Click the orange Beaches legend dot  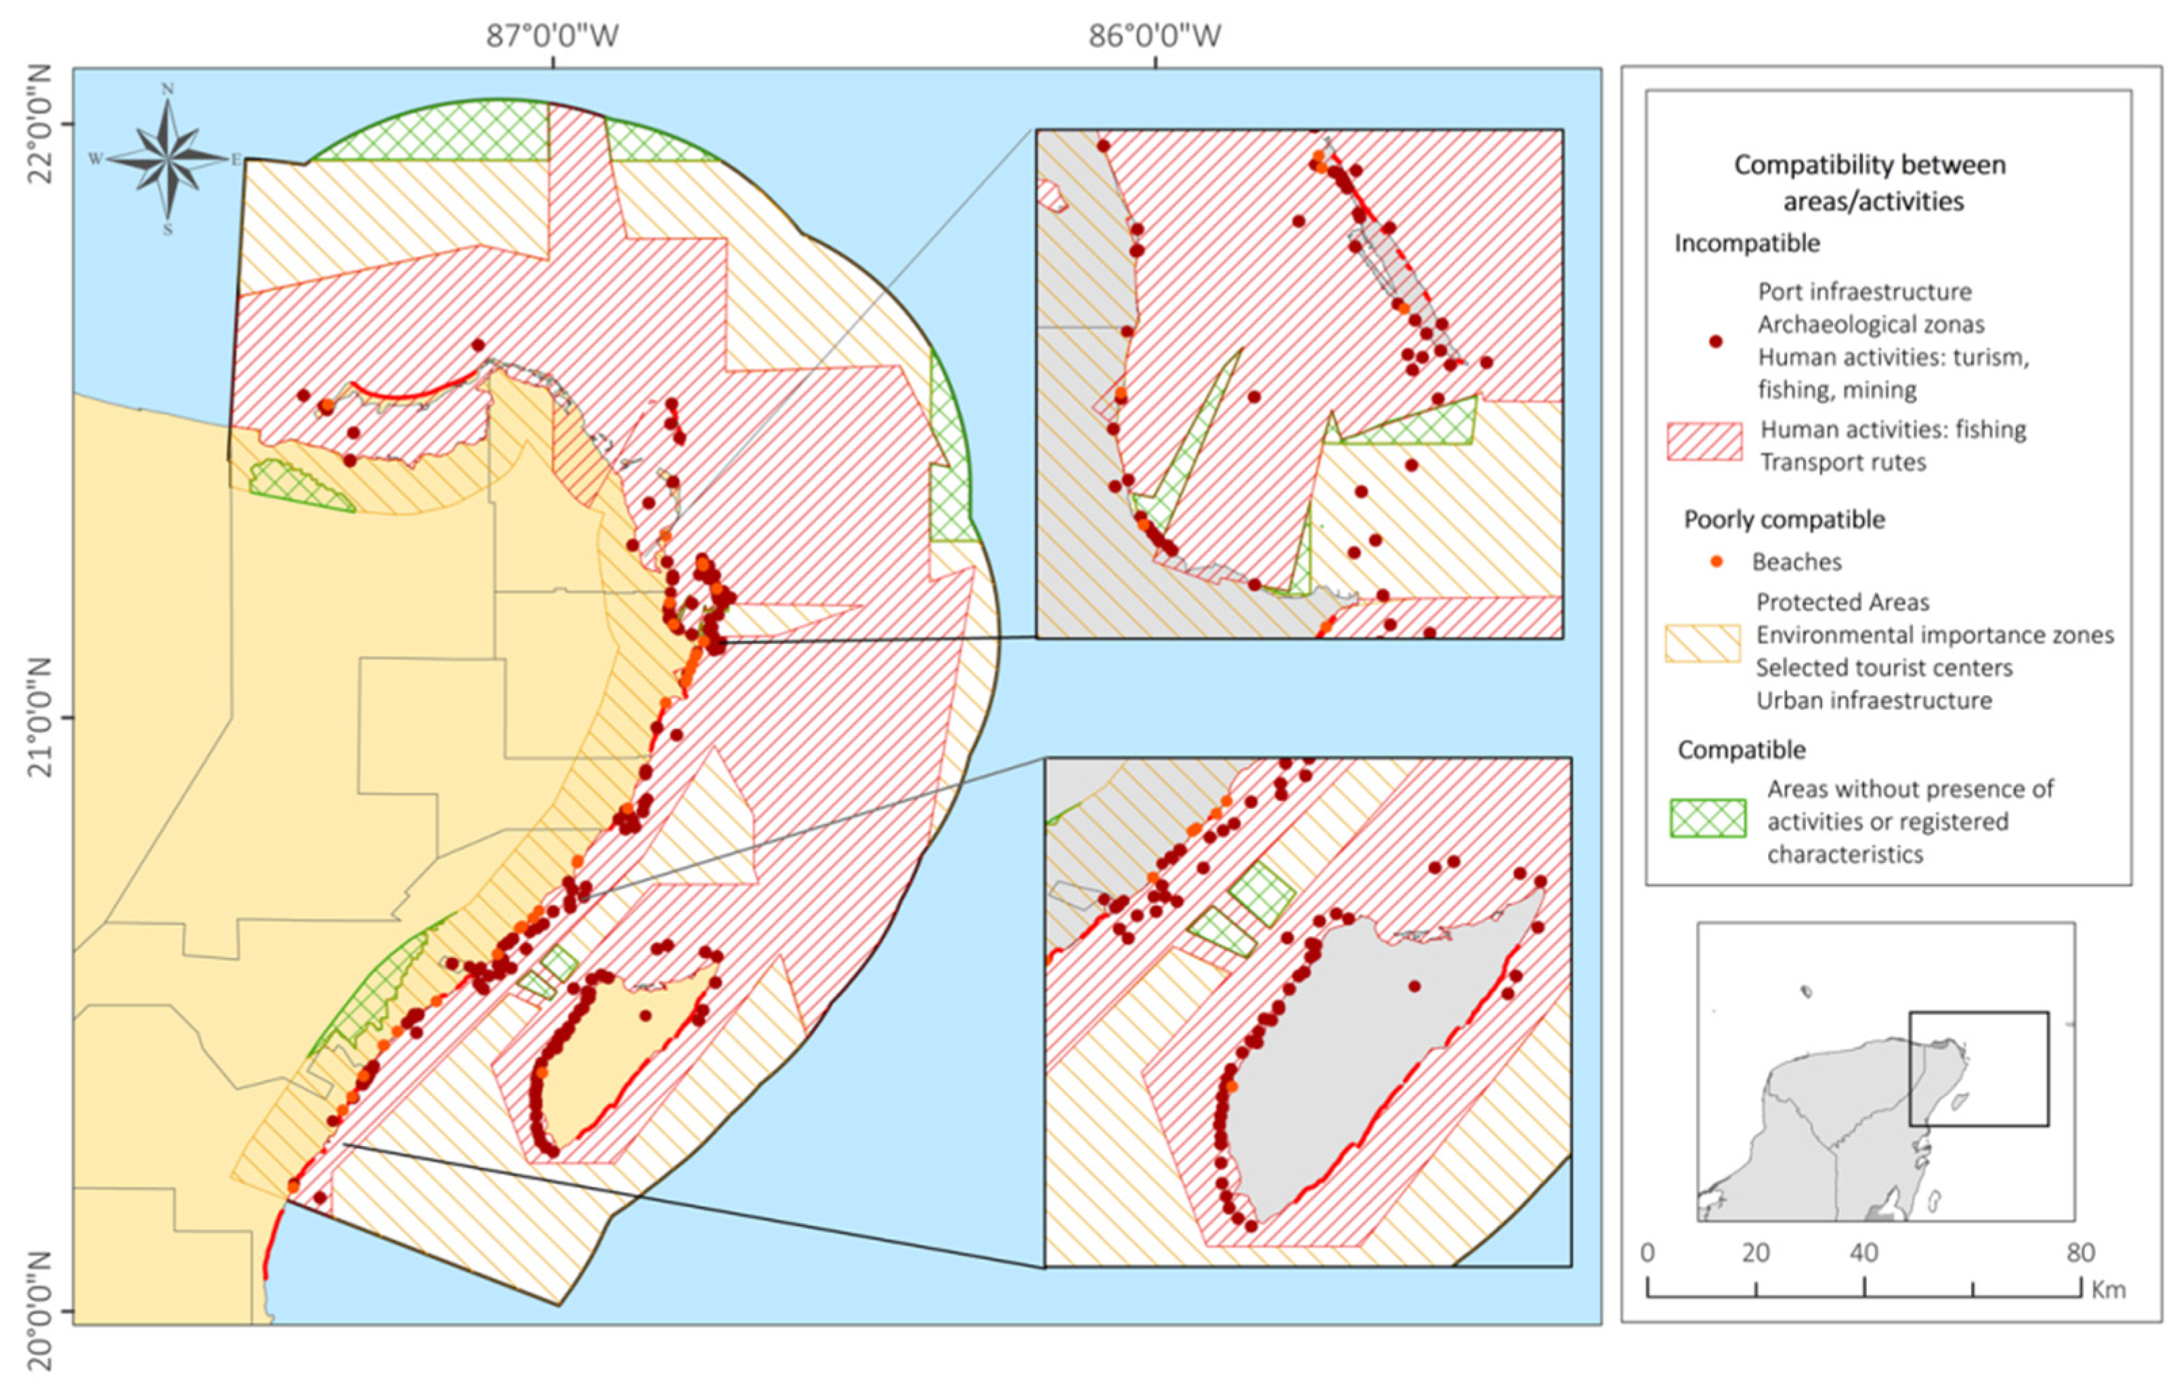(x=1716, y=562)
